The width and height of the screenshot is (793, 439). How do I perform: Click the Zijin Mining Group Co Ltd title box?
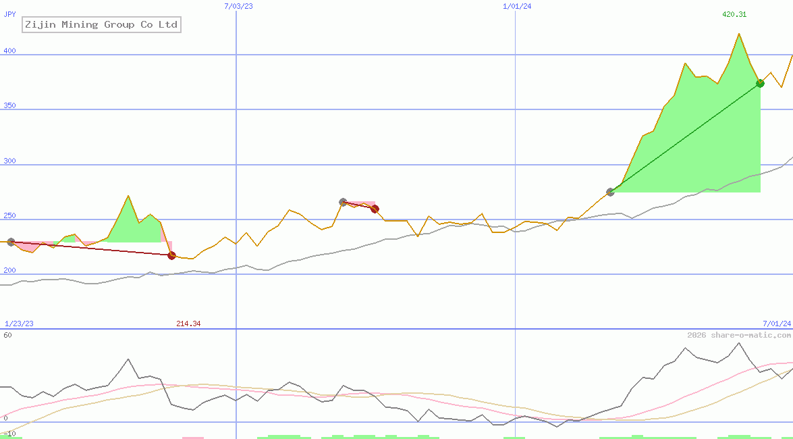101,25
